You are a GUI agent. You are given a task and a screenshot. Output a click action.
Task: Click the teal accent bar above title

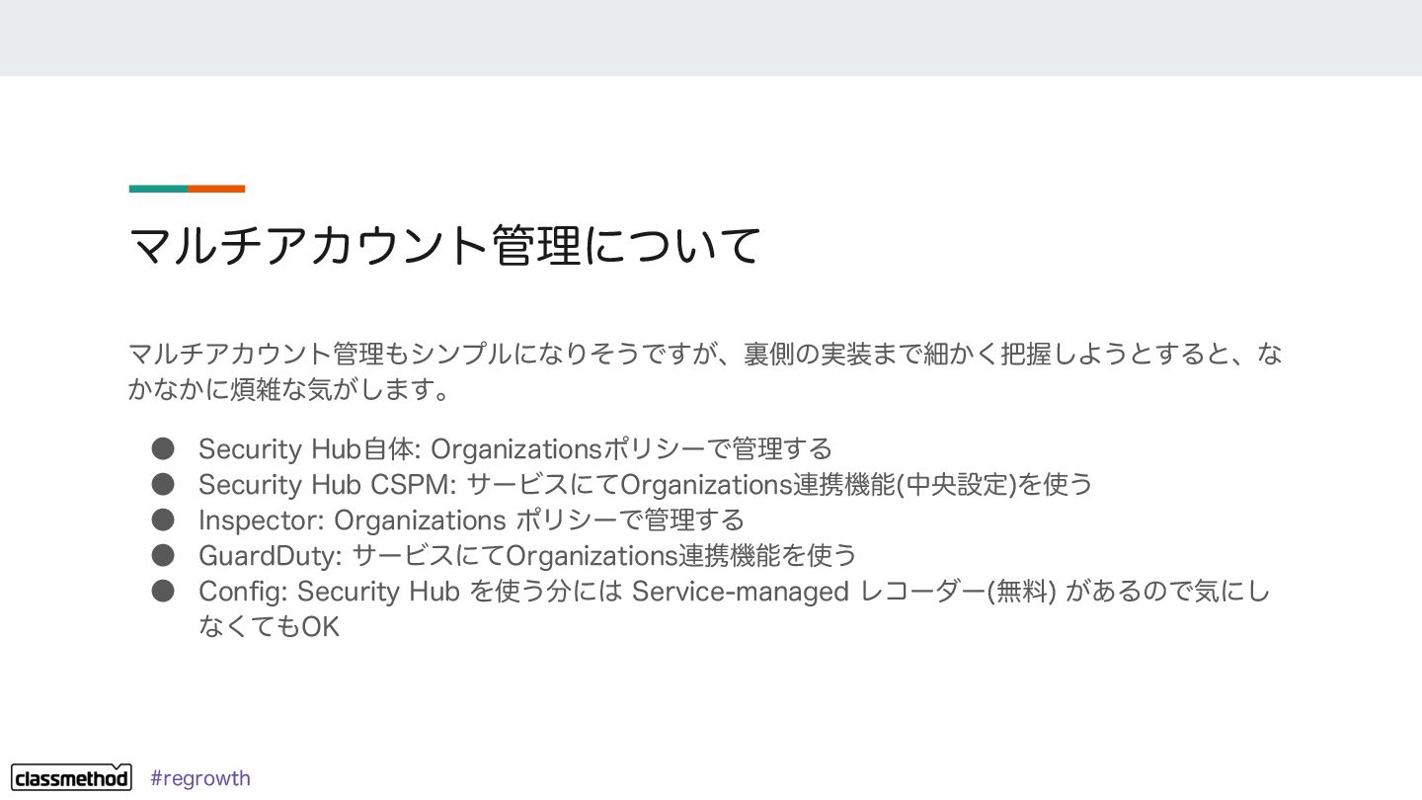pos(158,189)
